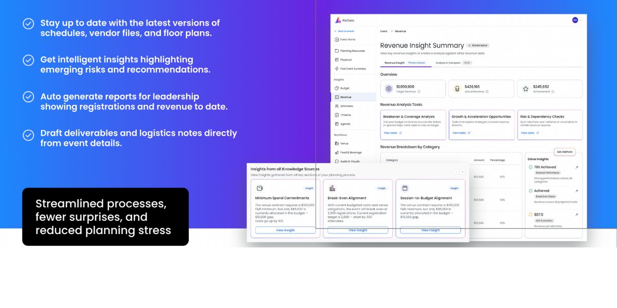Open the Budget insights page
This screenshot has height=308, width=617.
(x=344, y=88)
